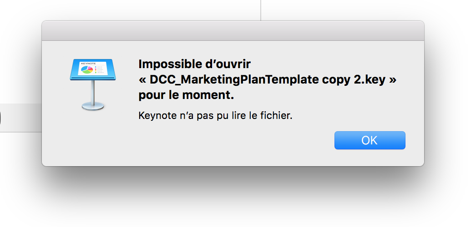Click the OK button
476x227 pixels.
click(370, 140)
